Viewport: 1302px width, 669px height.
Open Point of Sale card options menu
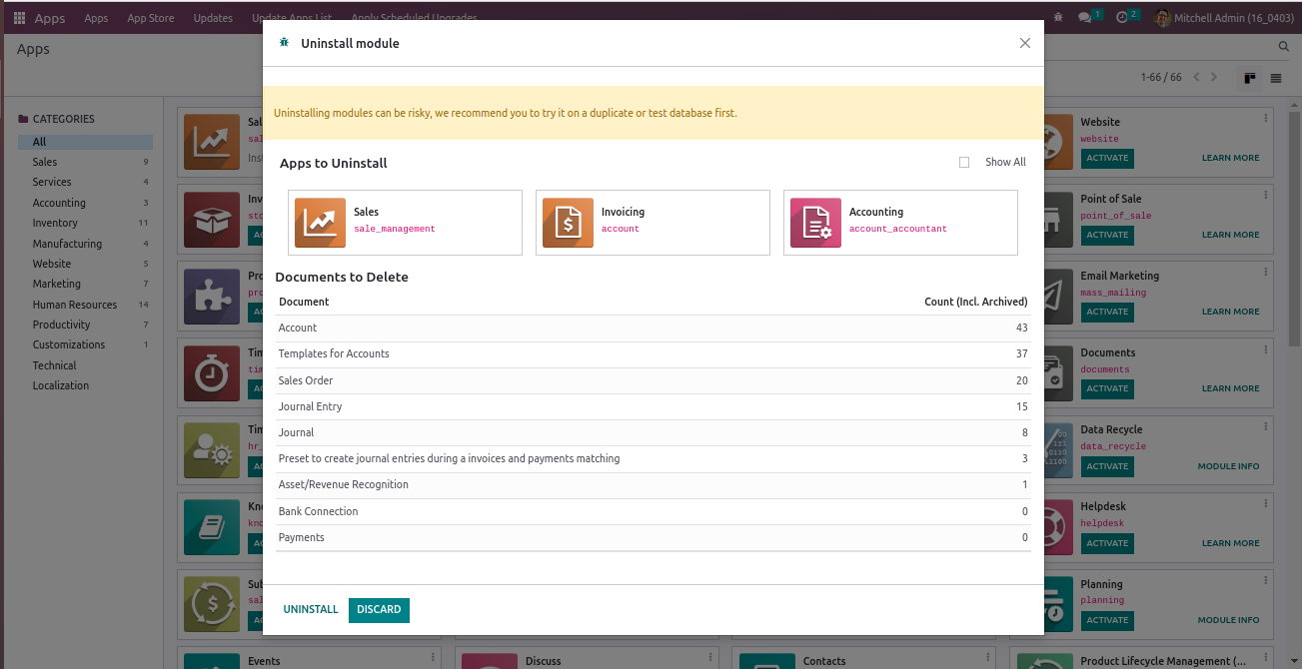[x=1265, y=195]
